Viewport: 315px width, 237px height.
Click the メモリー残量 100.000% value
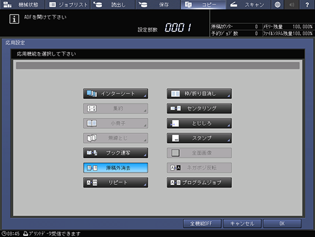[302, 27]
